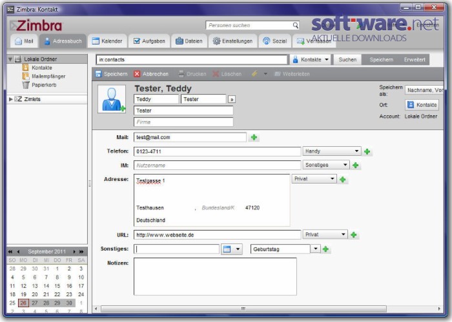
Task: Expand the Zimlets tree node
Action: tap(11, 99)
